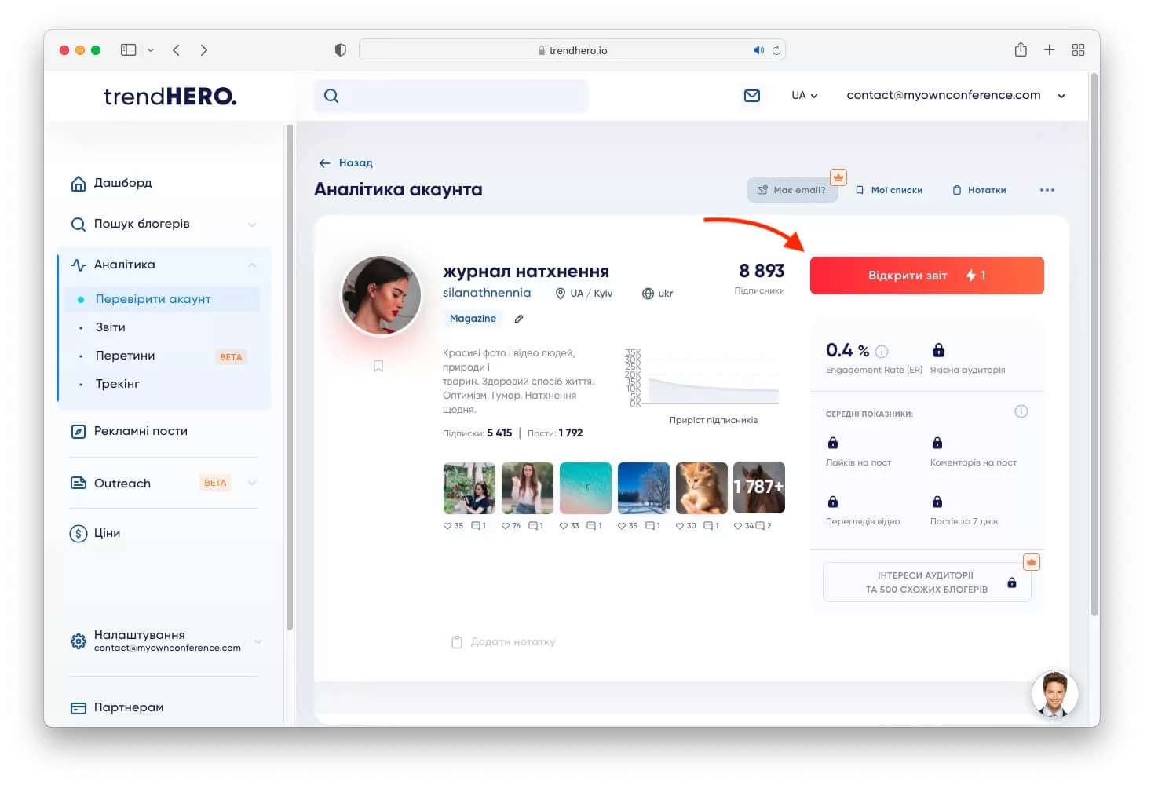Click info icon next to average metrics
This screenshot has height=785, width=1158.
point(1021,411)
